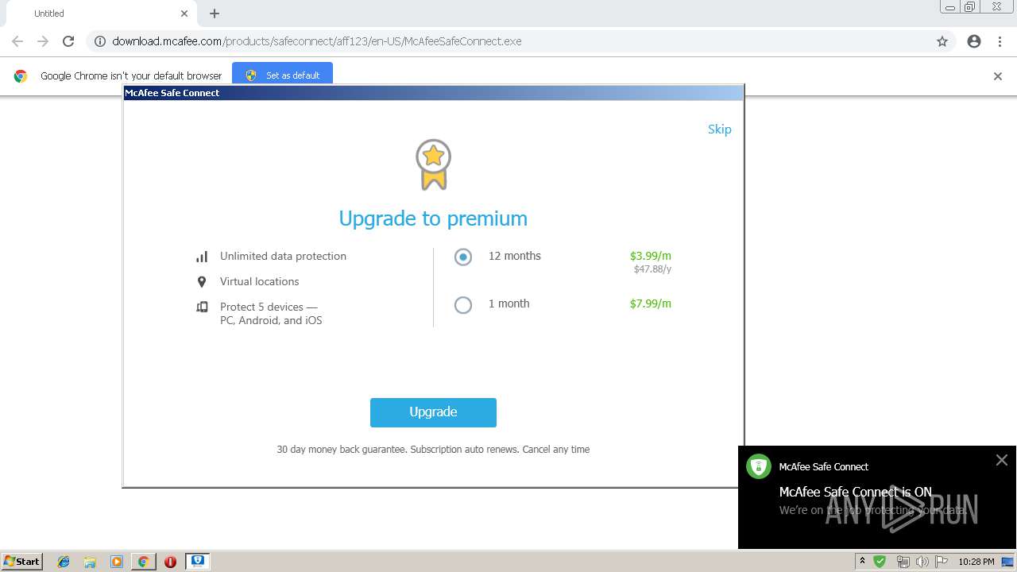
Task: Close the Untitled tab
Action: (184, 14)
